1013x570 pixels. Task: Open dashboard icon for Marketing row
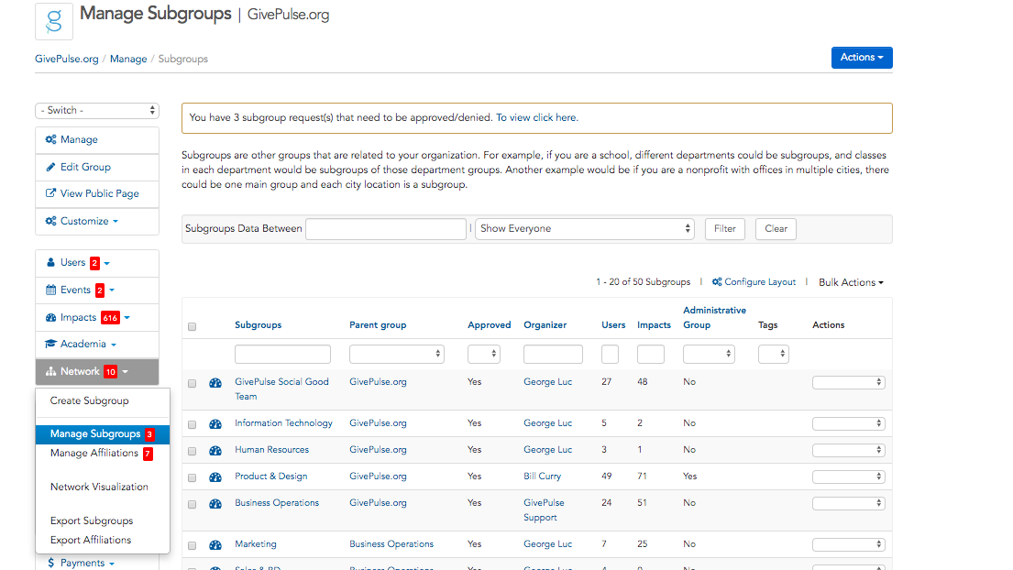(215, 545)
